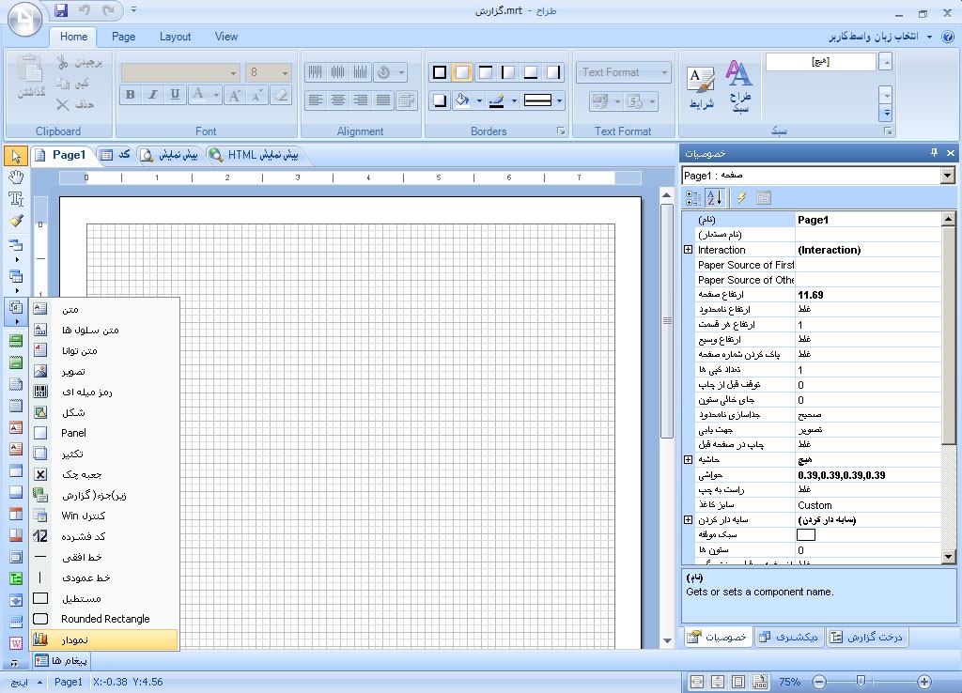Choose the Rounded Rectangle primitive

pos(105,619)
